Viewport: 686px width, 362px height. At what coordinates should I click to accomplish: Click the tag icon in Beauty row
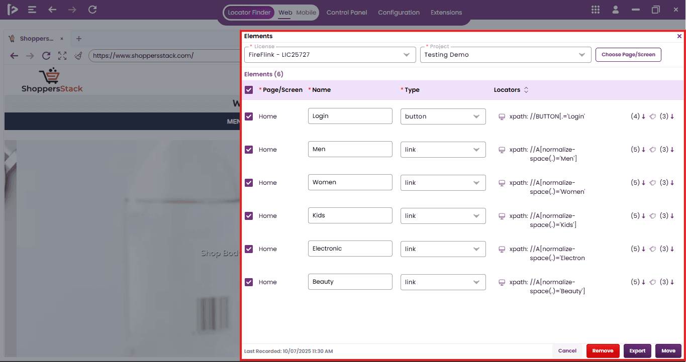click(x=653, y=282)
